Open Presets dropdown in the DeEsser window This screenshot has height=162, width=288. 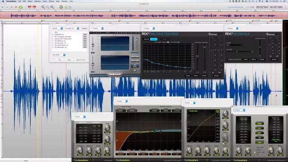point(80,117)
